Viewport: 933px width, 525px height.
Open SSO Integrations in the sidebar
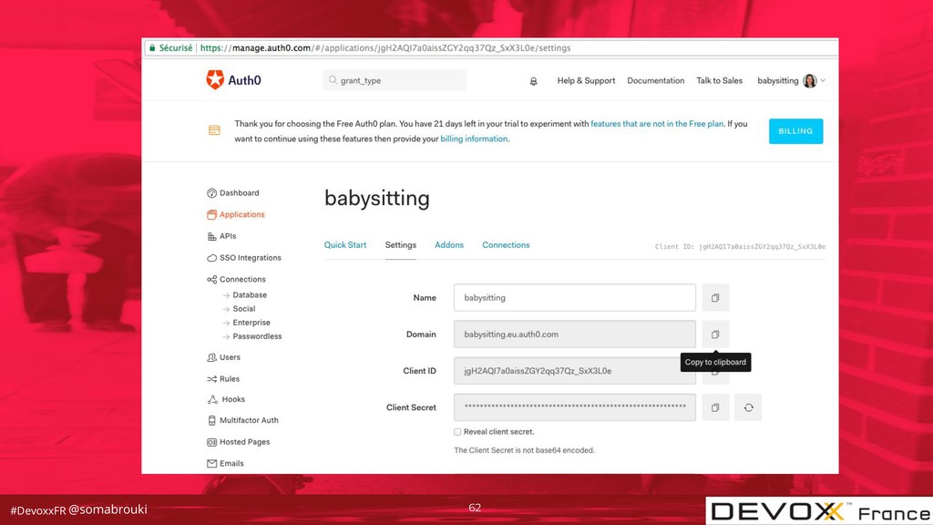pyautogui.click(x=251, y=258)
